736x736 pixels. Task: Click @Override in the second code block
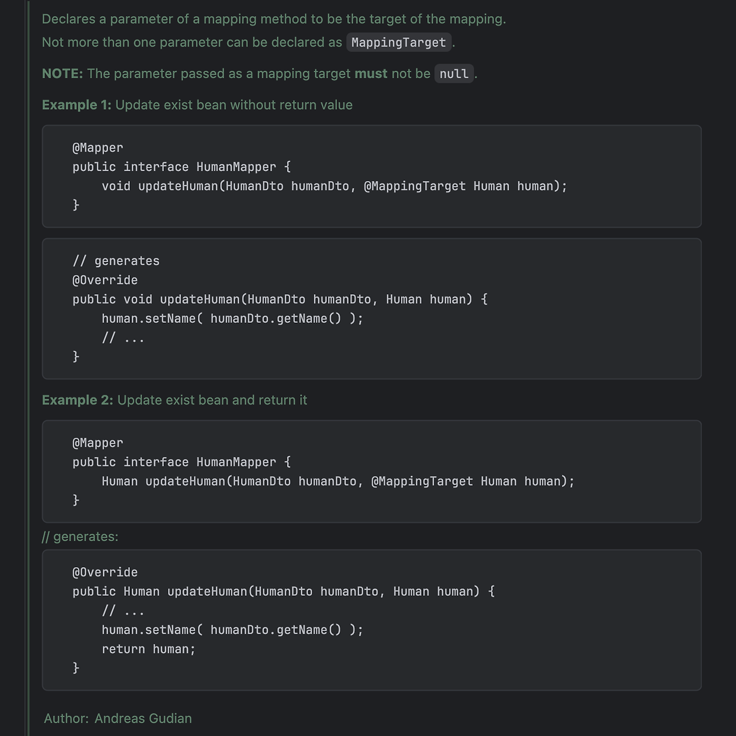pyautogui.click(x=105, y=280)
